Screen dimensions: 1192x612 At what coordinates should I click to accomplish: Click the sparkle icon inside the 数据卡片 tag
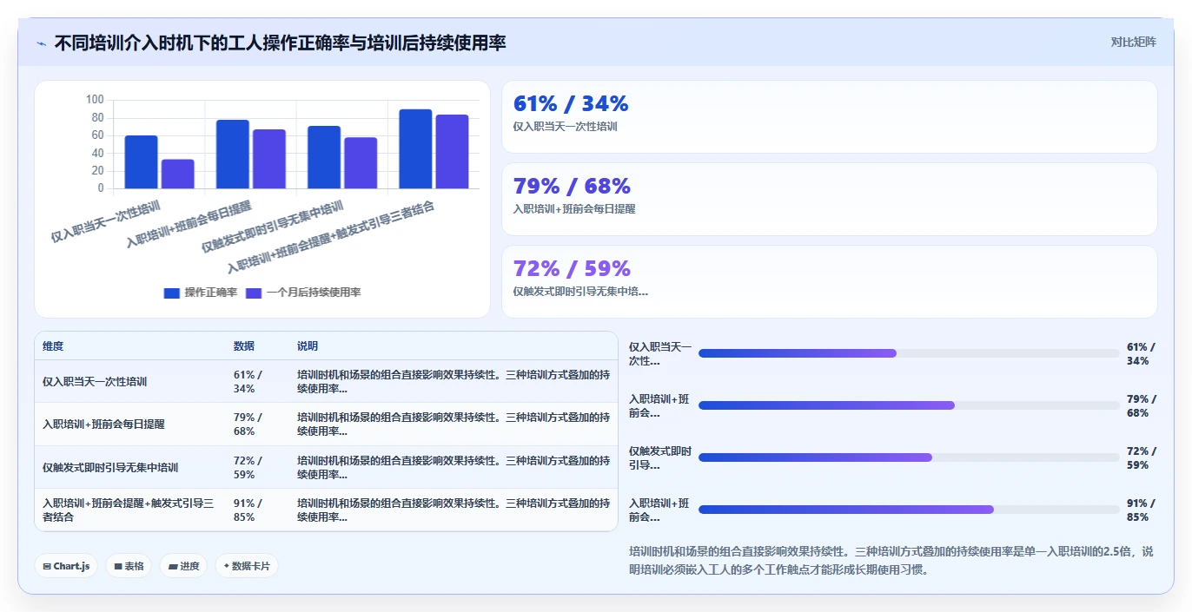pyautogui.click(x=226, y=566)
